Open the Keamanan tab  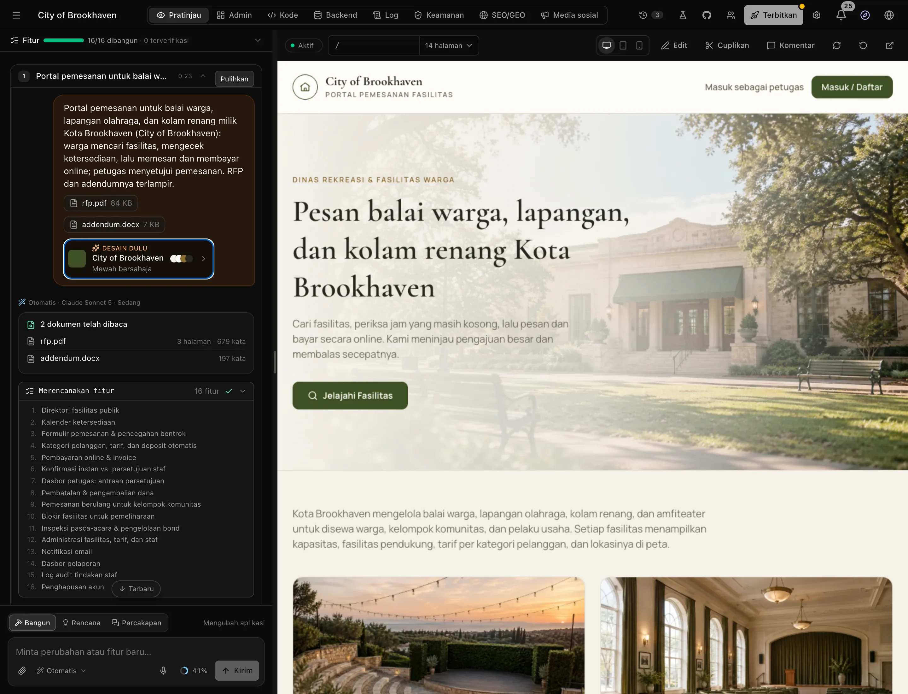pos(439,15)
